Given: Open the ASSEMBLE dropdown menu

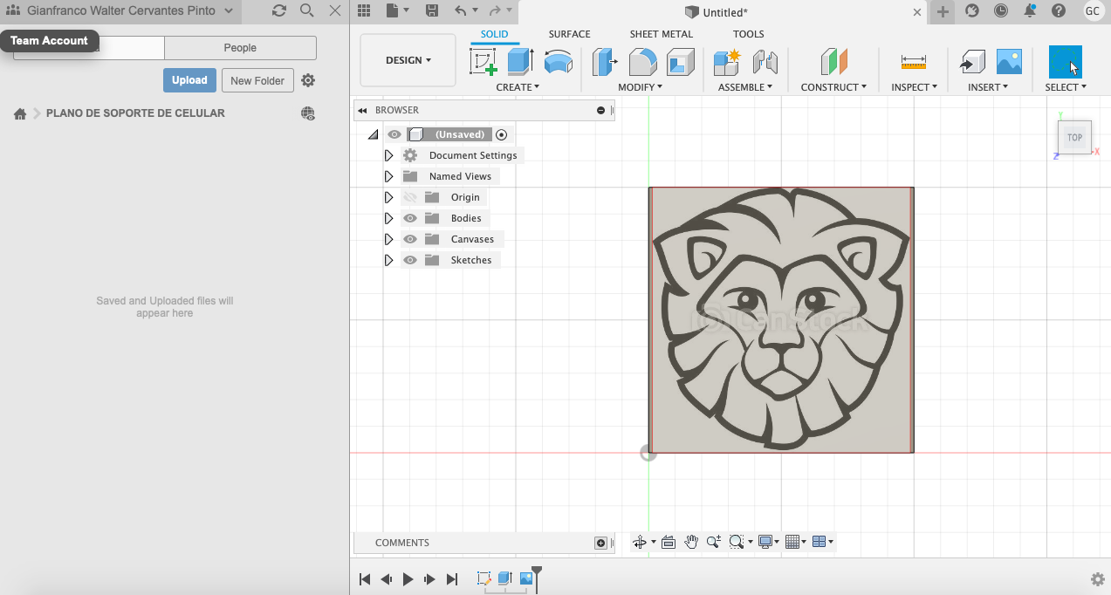Looking at the screenshot, I should (x=746, y=87).
